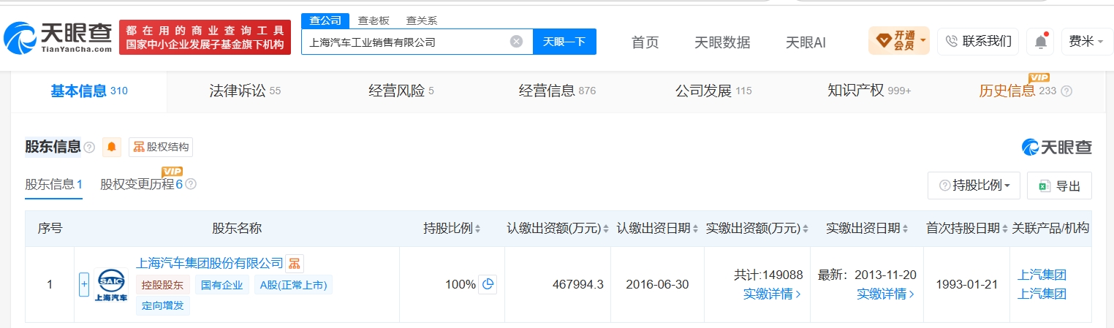Click the help icon next to 历史信息 233

click(x=1066, y=91)
